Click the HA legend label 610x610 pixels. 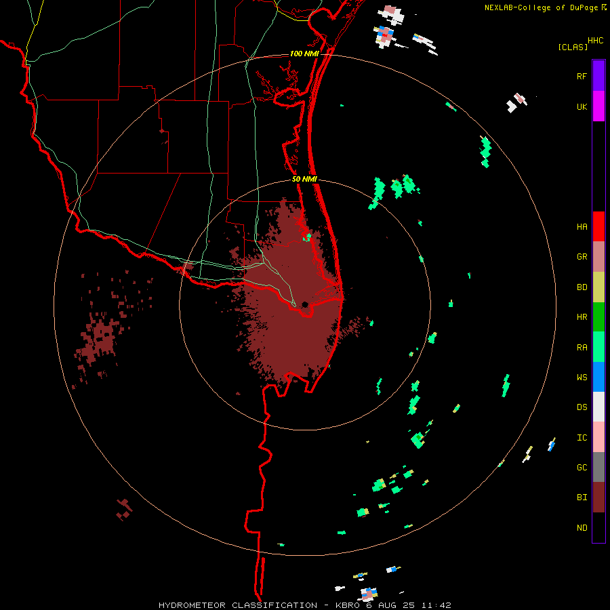(x=582, y=226)
